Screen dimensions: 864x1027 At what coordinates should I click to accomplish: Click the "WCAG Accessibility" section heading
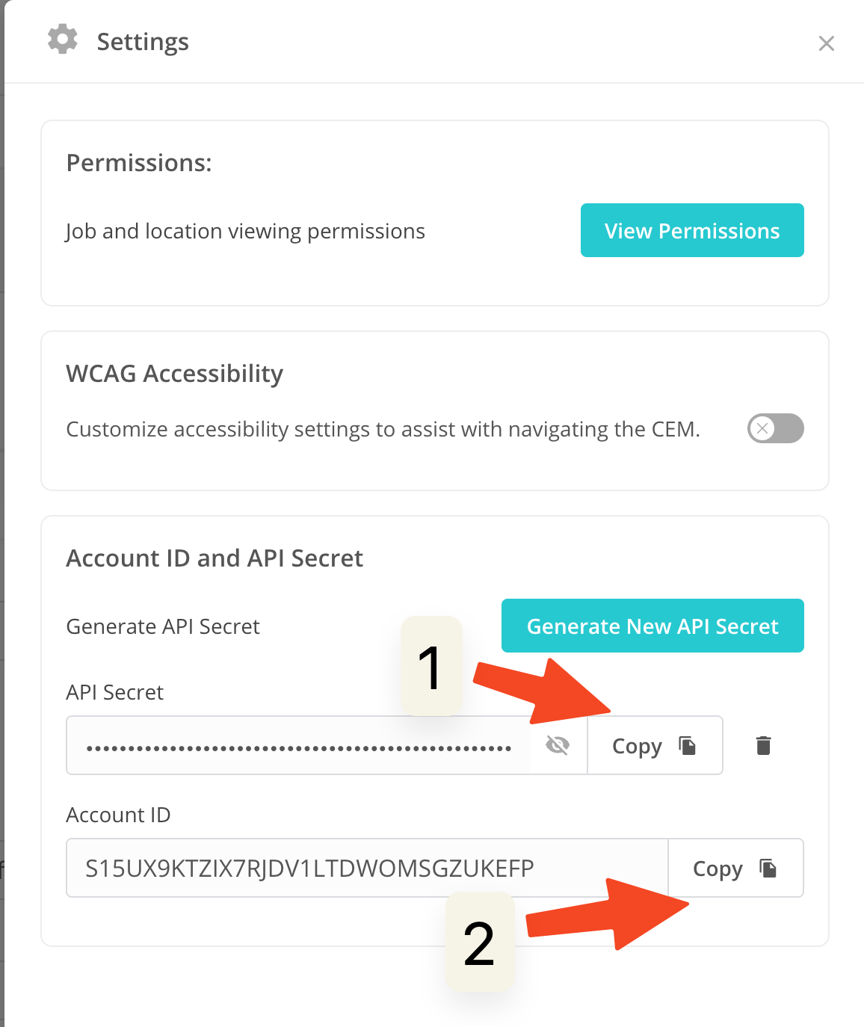[175, 373]
